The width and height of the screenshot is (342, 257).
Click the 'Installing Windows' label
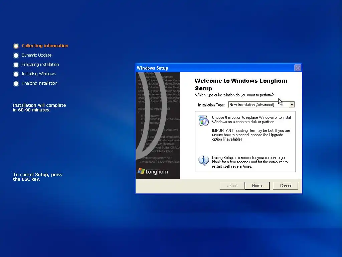pos(39,74)
